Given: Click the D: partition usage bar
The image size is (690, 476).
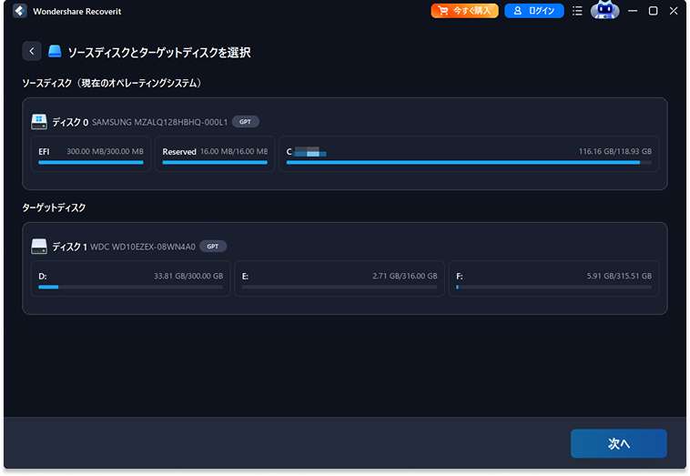Looking at the screenshot, I should point(131,288).
